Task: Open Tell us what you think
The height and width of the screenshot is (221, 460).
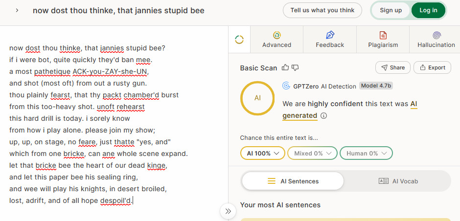Action: [322, 10]
